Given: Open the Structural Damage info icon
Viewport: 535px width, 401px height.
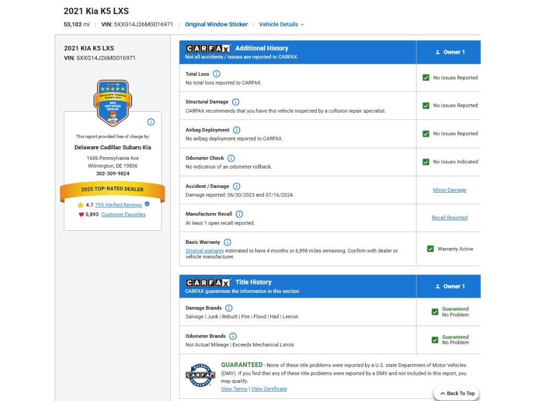Looking at the screenshot, I should click(236, 102).
